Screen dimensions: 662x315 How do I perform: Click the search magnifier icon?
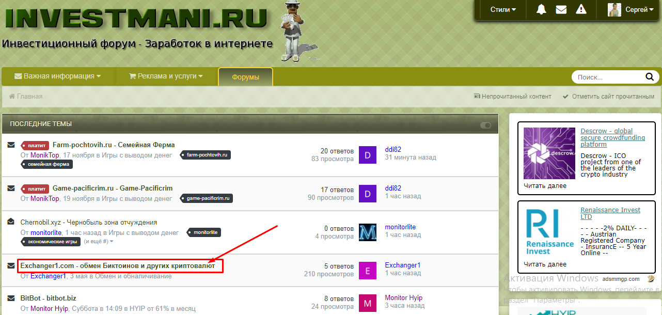click(650, 77)
